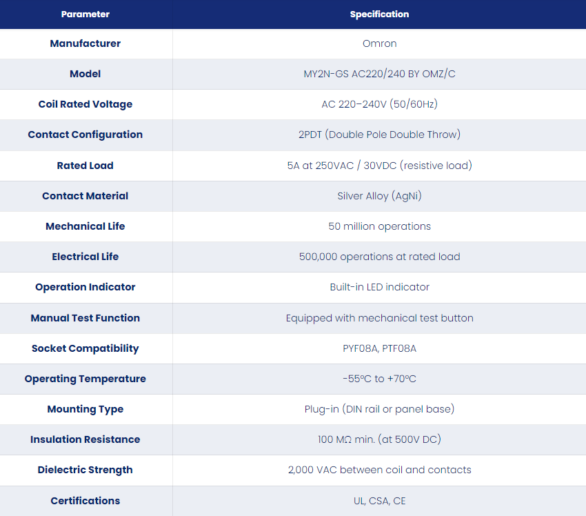
Task: Select the Plug-in mounting type value
Action: pos(379,409)
